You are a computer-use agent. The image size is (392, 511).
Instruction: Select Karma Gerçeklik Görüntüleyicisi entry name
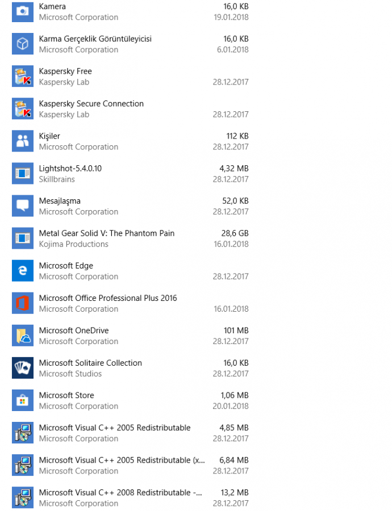pos(95,39)
